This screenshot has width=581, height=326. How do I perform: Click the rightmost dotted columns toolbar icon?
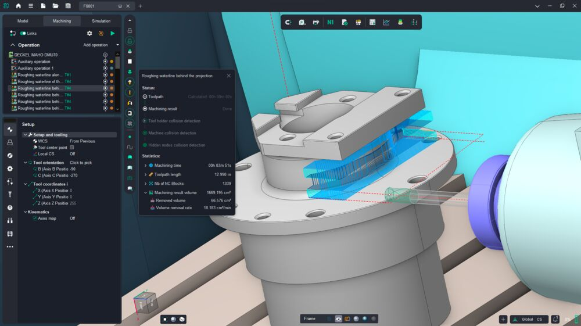click(414, 22)
